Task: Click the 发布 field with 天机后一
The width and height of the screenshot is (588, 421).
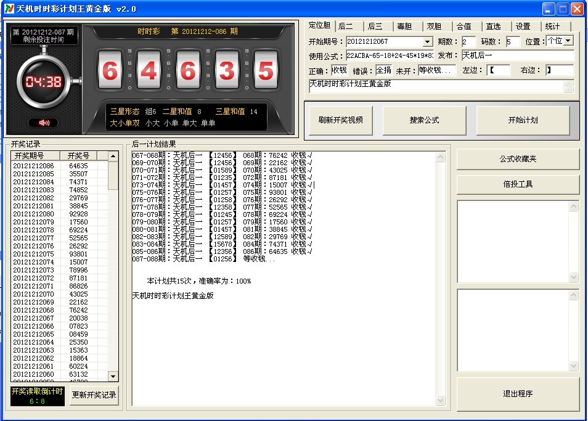Action: [x=518, y=55]
